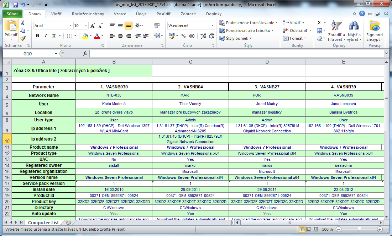Apply thousands separator 000 style
Image resolution: width=392 pixels, height=236 pixels.
click(x=192, y=36)
